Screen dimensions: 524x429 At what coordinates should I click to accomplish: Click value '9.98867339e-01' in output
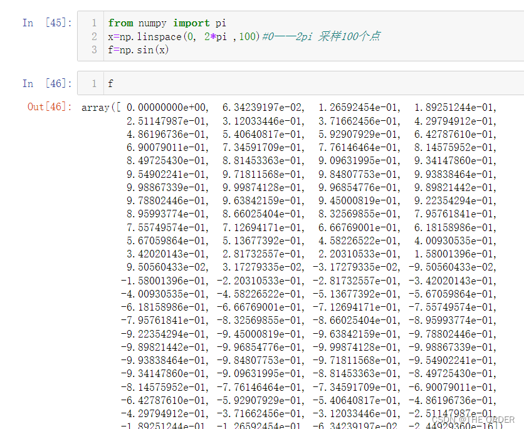[167, 188]
